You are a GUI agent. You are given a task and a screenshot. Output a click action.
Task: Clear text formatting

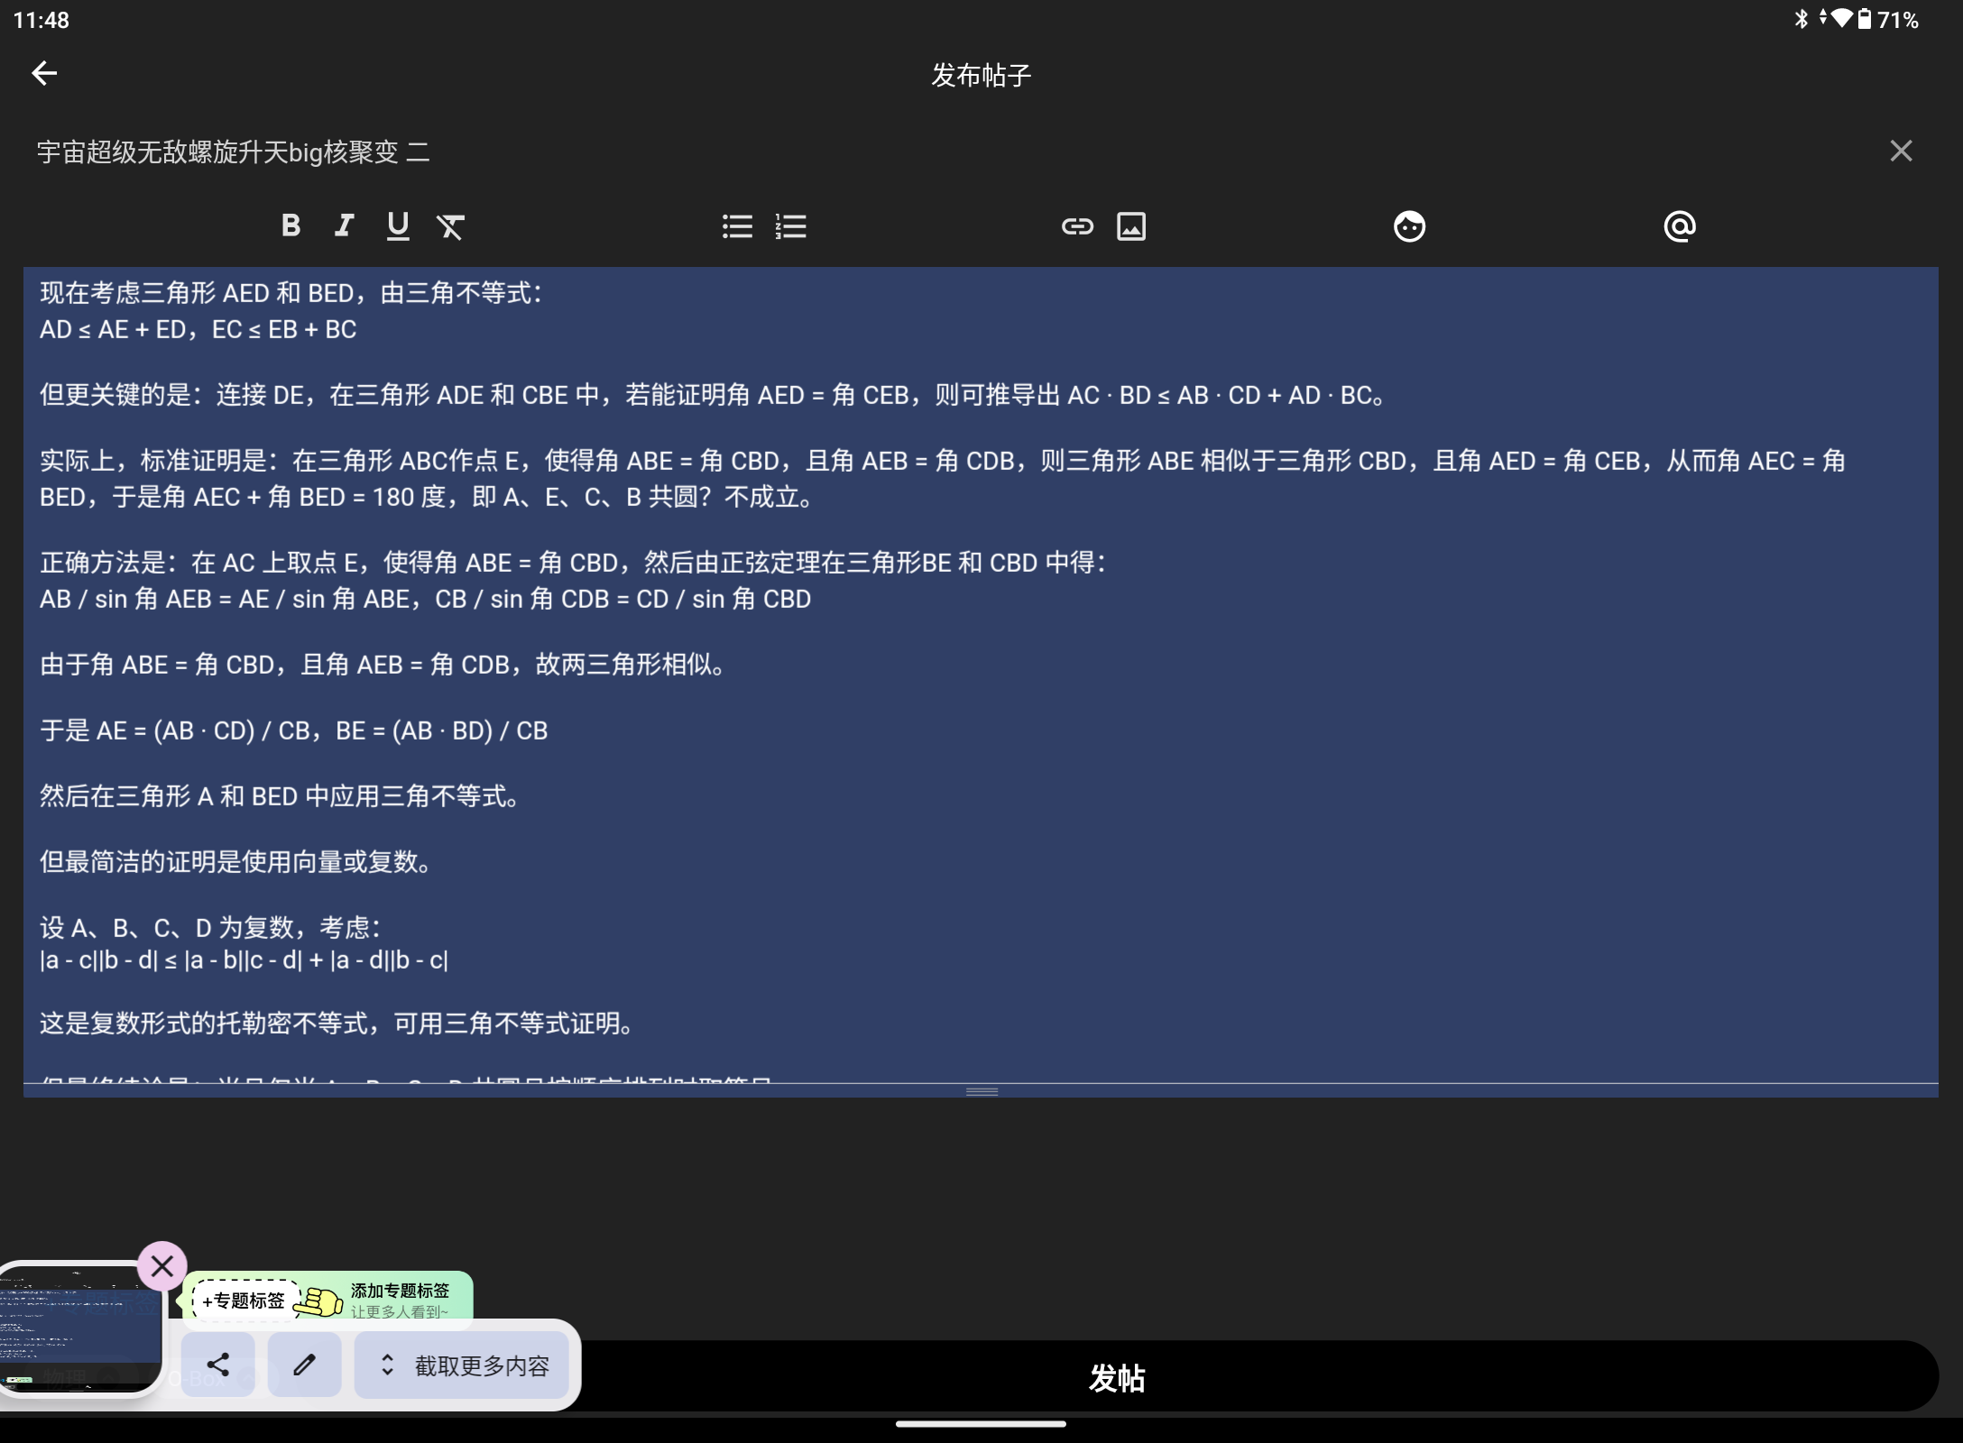point(451,226)
